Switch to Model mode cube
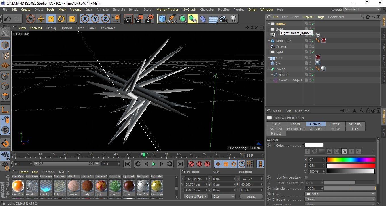This screenshot has height=206, width=386. tap(5, 45)
